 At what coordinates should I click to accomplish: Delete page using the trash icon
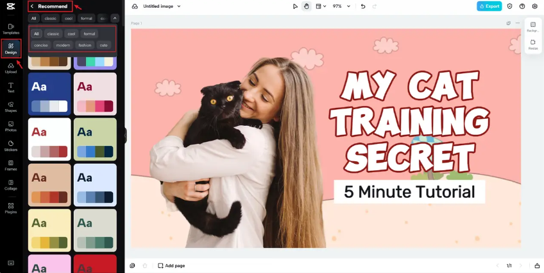click(145, 266)
